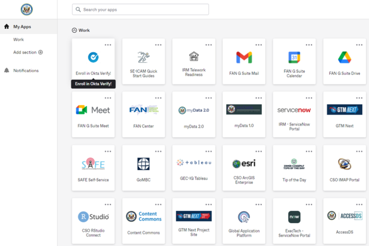Click the Work section heading text
Viewport: 369px width, 246px height.
(84, 30)
